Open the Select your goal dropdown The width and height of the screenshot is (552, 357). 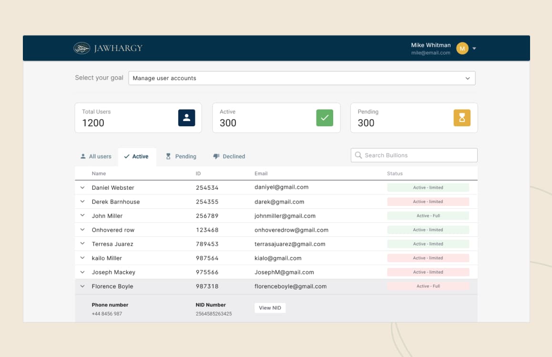(302, 78)
